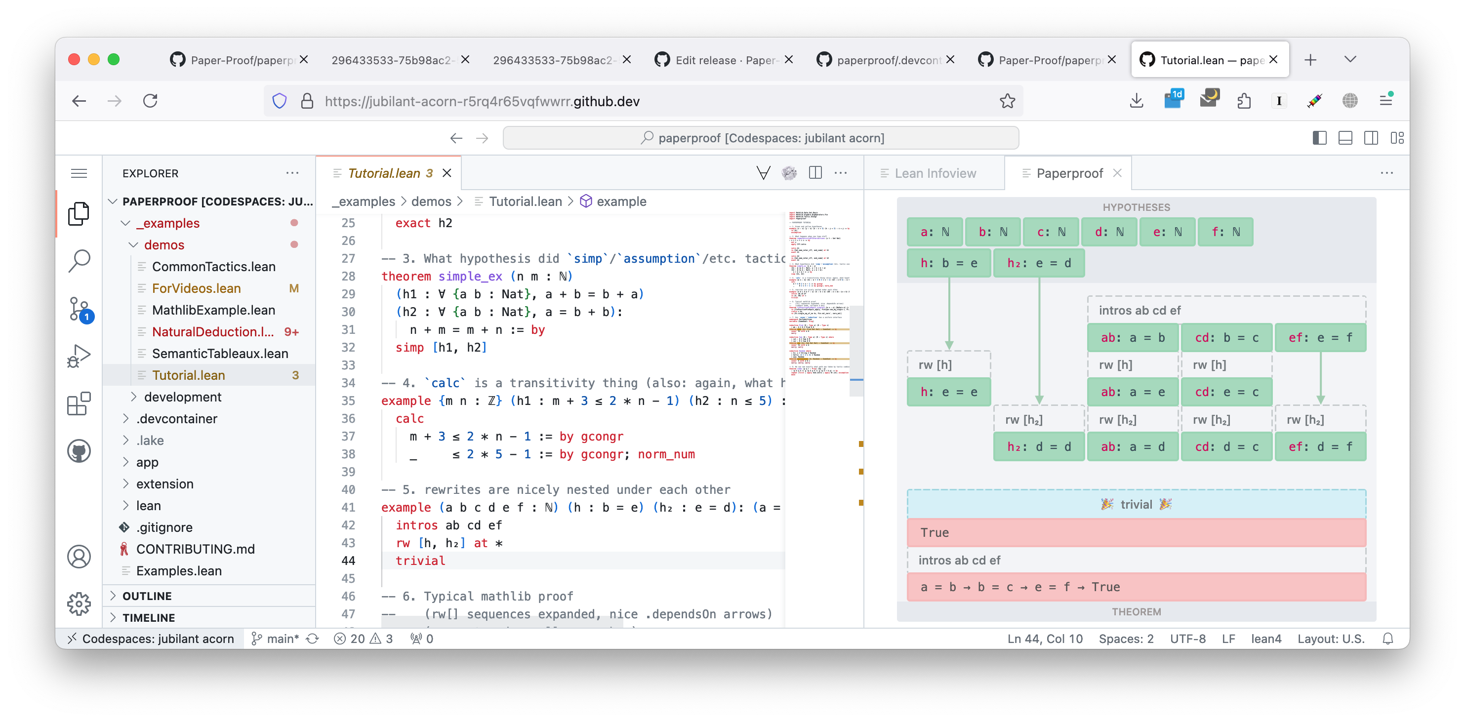This screenshot has height=722, width=1465.
Task: Select the Tutorial.lean editor tab
Action: (389, 173)
